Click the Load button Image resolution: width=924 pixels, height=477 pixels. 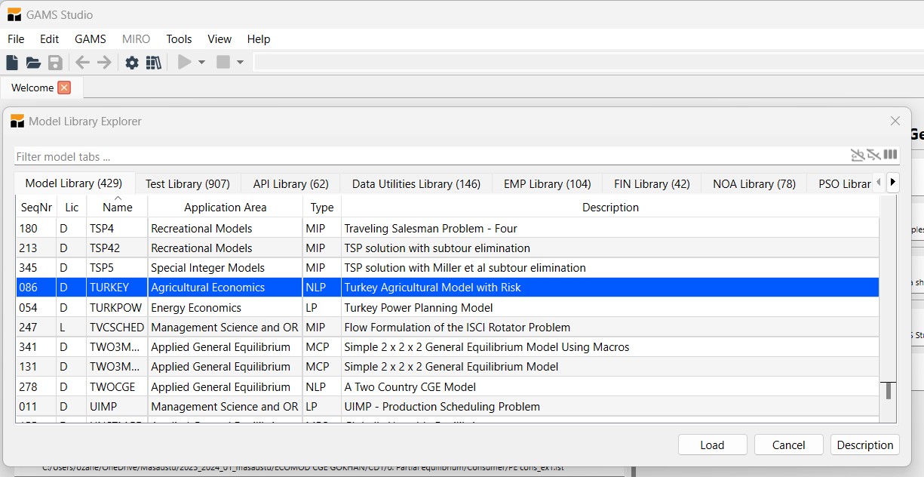click(x=712, y=445)
